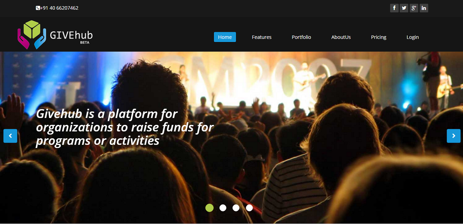The width and height of the screenshot is (463, 224).
Task: Select the first green slide indicator dot
Action: click(x=209, y=208)
